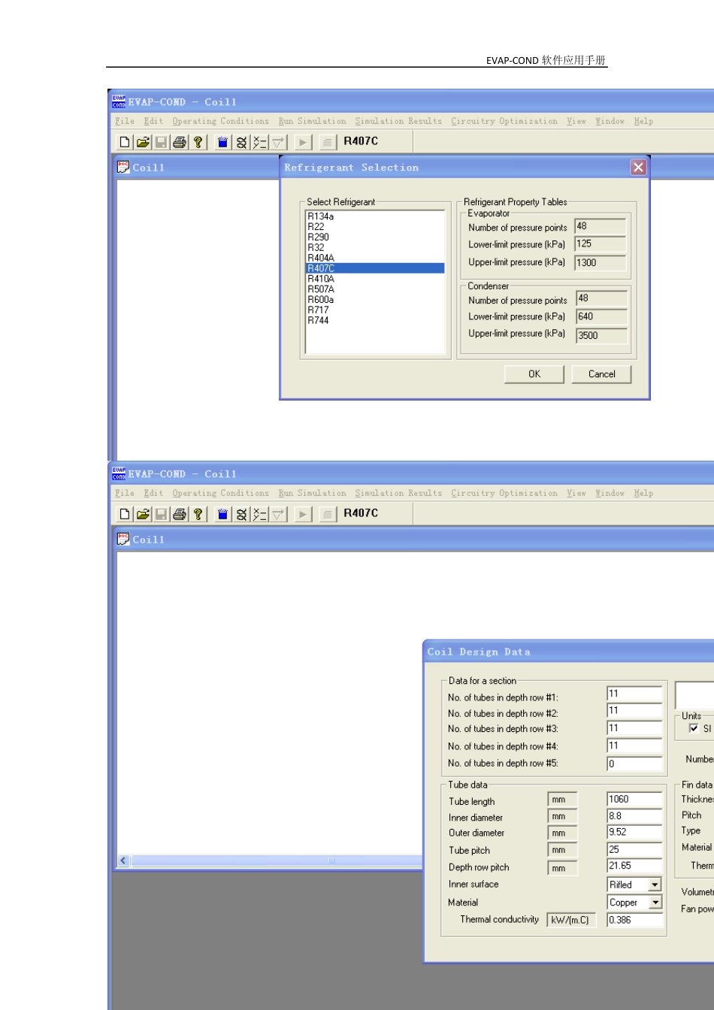Viewport: 714px width, 1010px height.
Task: Click Save diskette icon in upper window toolbar
Action: [161, 142]
